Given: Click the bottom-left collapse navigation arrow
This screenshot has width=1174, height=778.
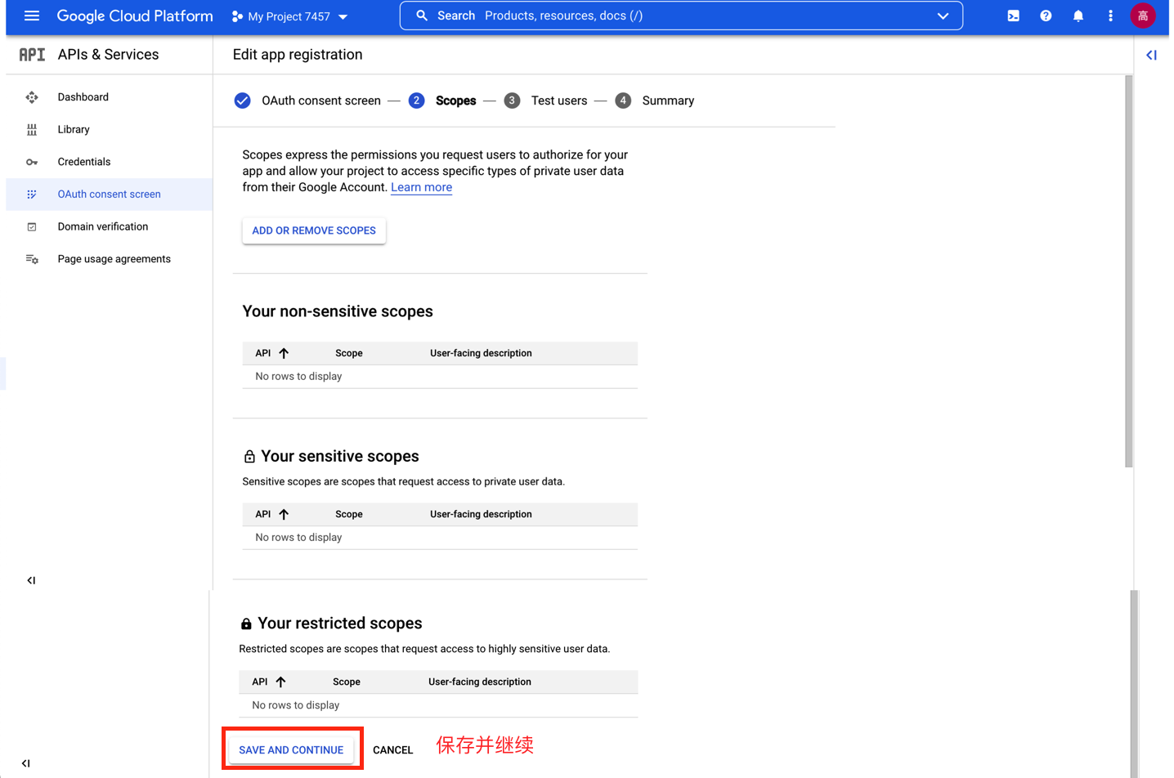Looking at the screenshot, I should point(26,763).
